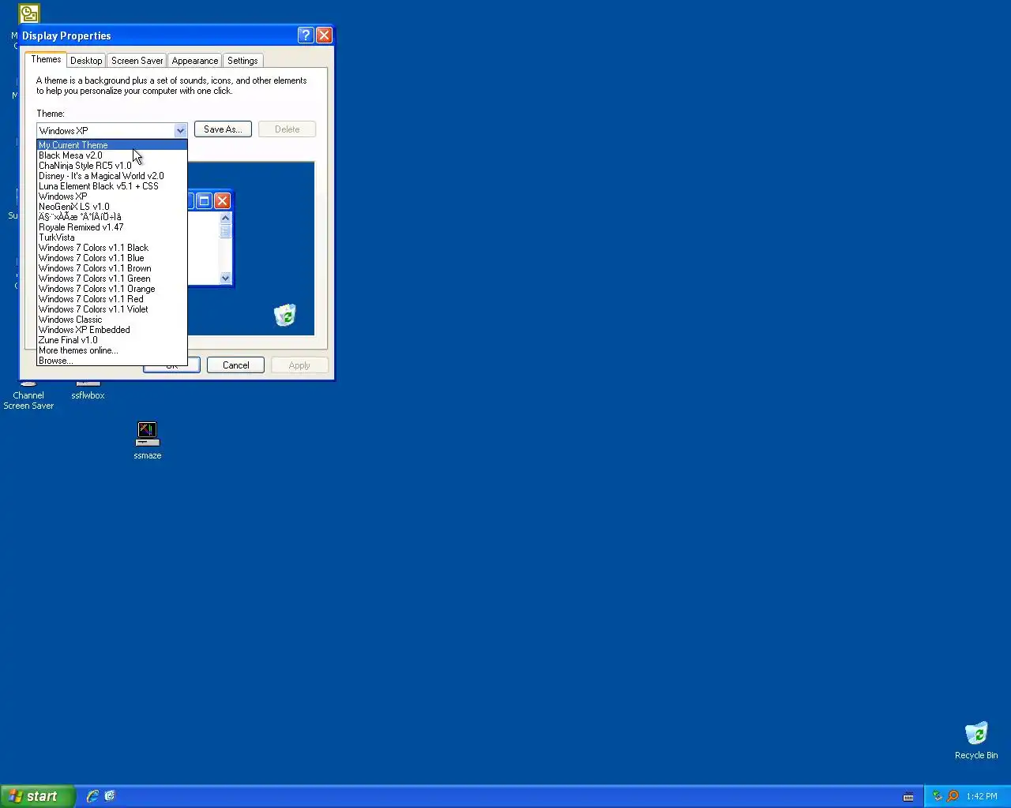Click the Save As... button
1011x808 pixels.
[x=223, y=129]
